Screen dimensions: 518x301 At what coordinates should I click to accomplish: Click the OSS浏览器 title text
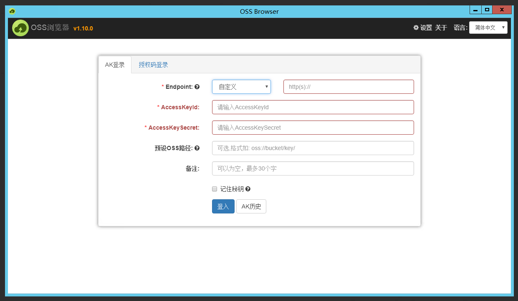50,28
